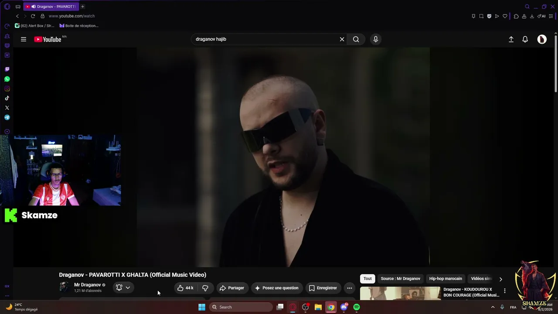Screen dimensions: 558x314
Task: Submit search with the magnifier button
Action: coord(356,39)
